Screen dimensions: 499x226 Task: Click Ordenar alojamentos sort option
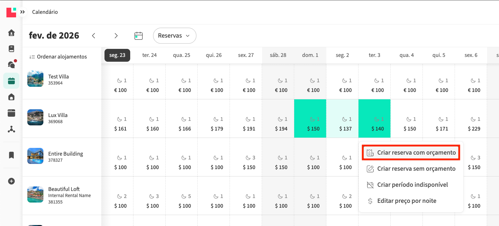pos(58,57)
